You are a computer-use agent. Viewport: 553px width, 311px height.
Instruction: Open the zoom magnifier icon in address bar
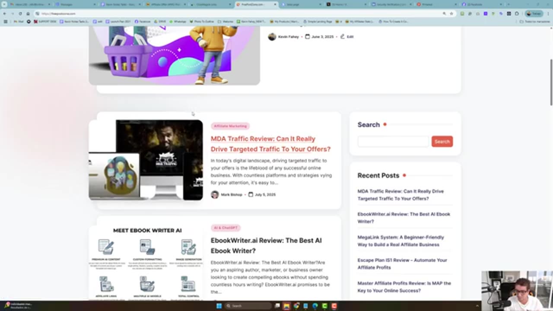(x=444, y=13)
